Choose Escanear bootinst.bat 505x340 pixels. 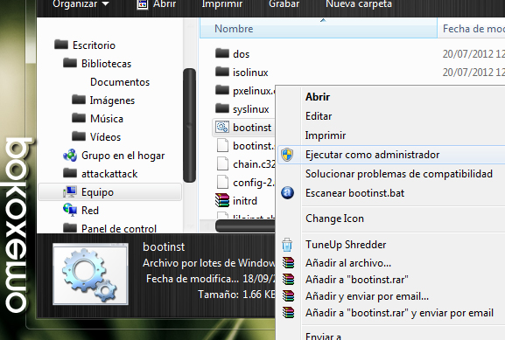[x=354, y=193]
